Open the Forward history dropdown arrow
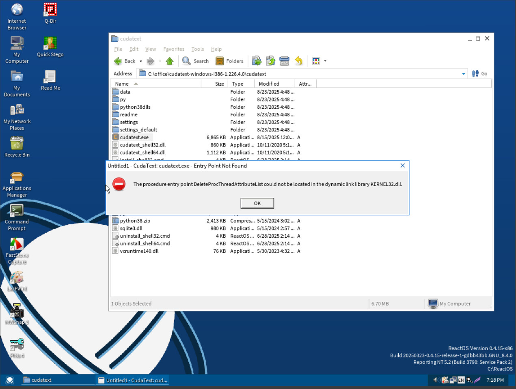 tap(160, 61)
